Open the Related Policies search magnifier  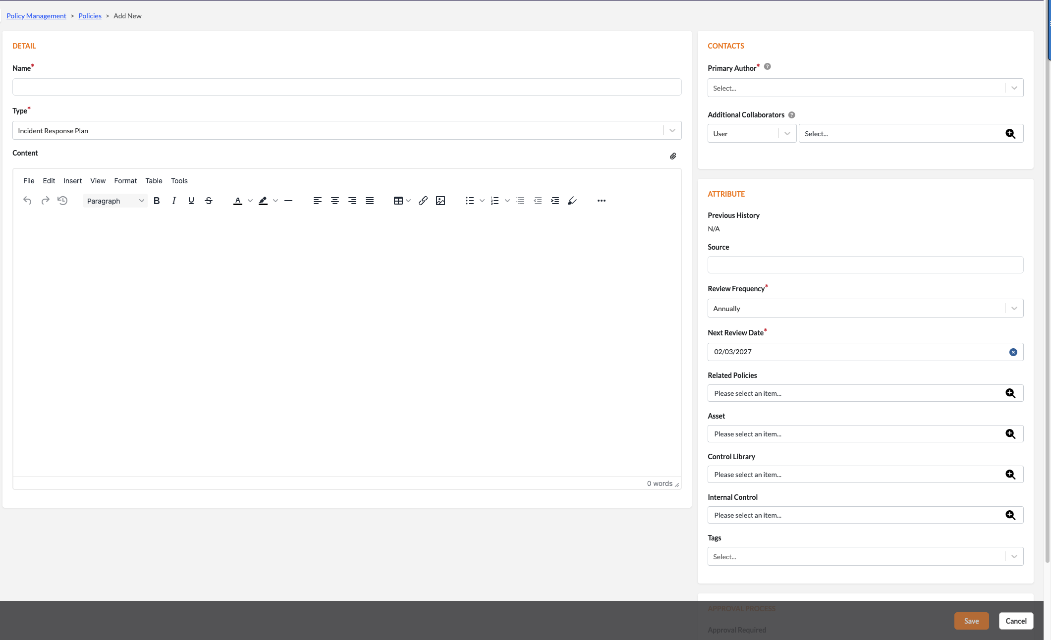click(x=1010, y=393)
